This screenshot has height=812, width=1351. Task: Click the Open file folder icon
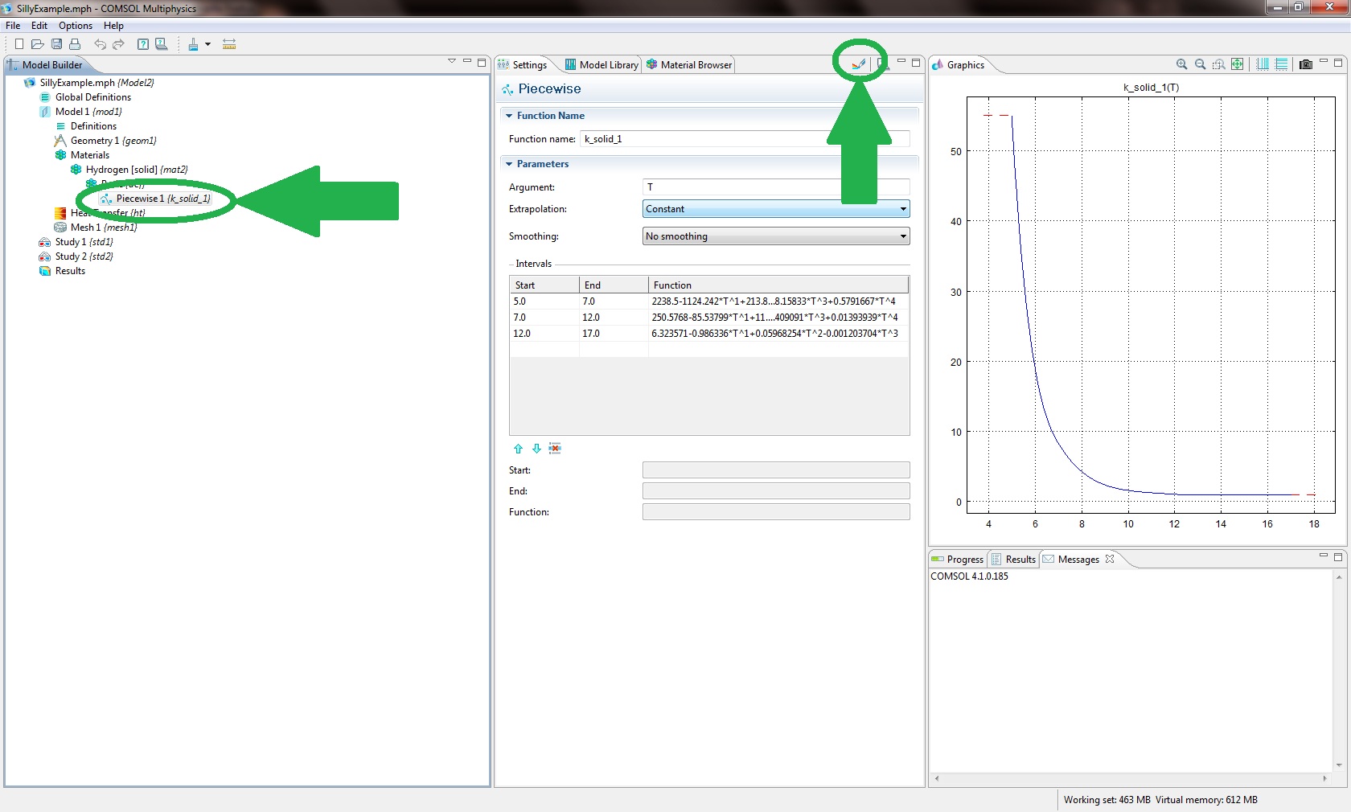point(37,44)
